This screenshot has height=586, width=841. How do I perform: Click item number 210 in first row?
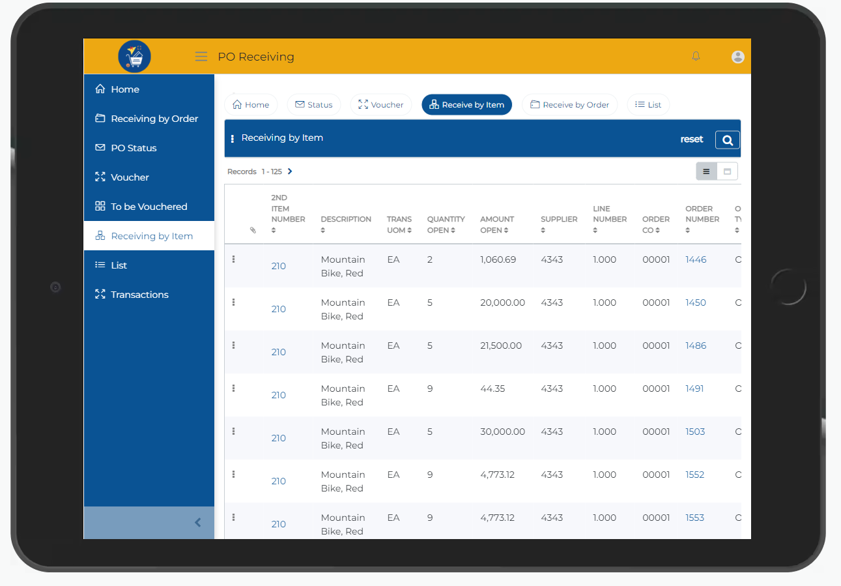(279, 266)
